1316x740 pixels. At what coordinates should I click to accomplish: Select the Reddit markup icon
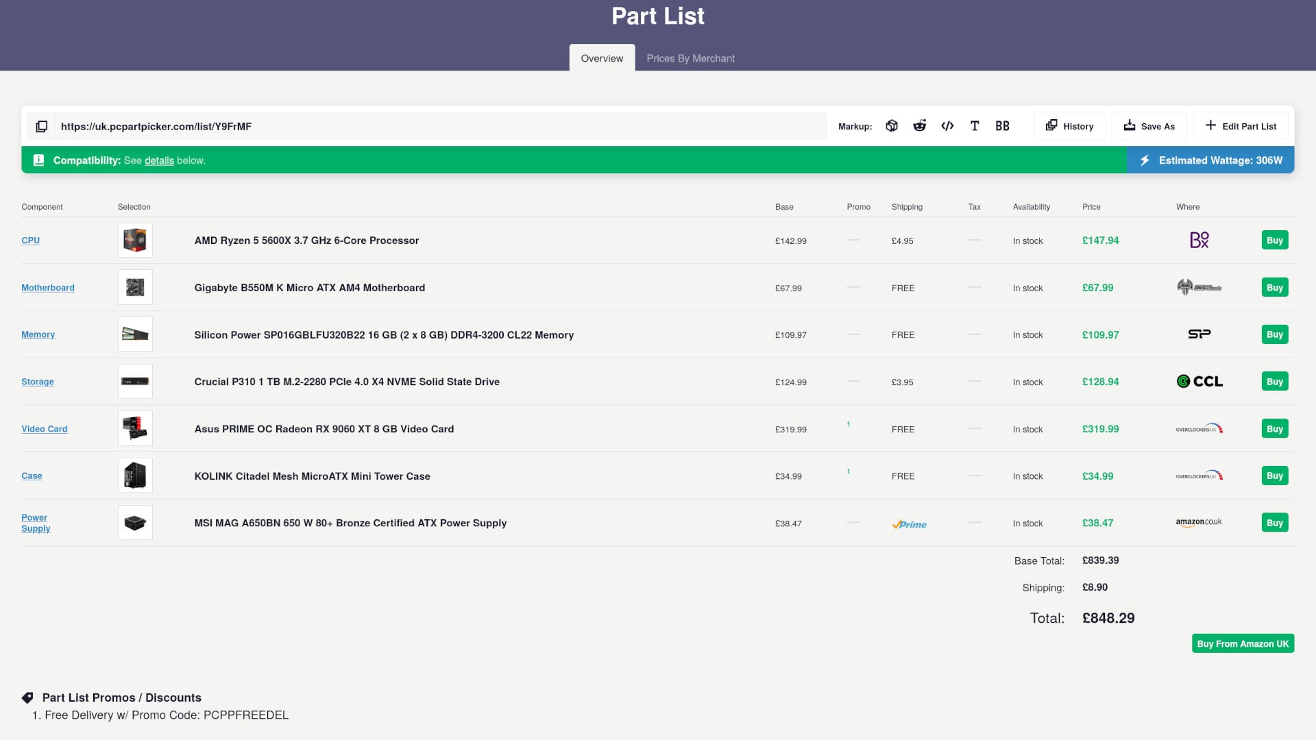coord(920,126)
